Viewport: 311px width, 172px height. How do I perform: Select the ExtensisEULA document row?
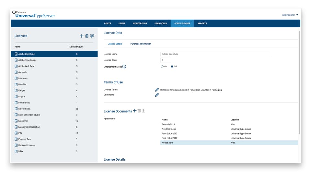click(x=229, y=124)
